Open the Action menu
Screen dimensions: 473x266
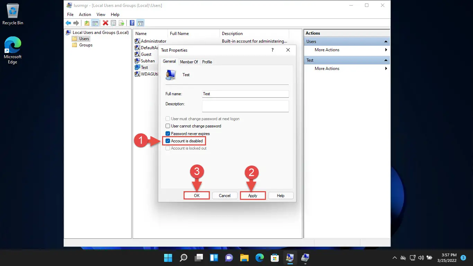click(x=85, y=15)
